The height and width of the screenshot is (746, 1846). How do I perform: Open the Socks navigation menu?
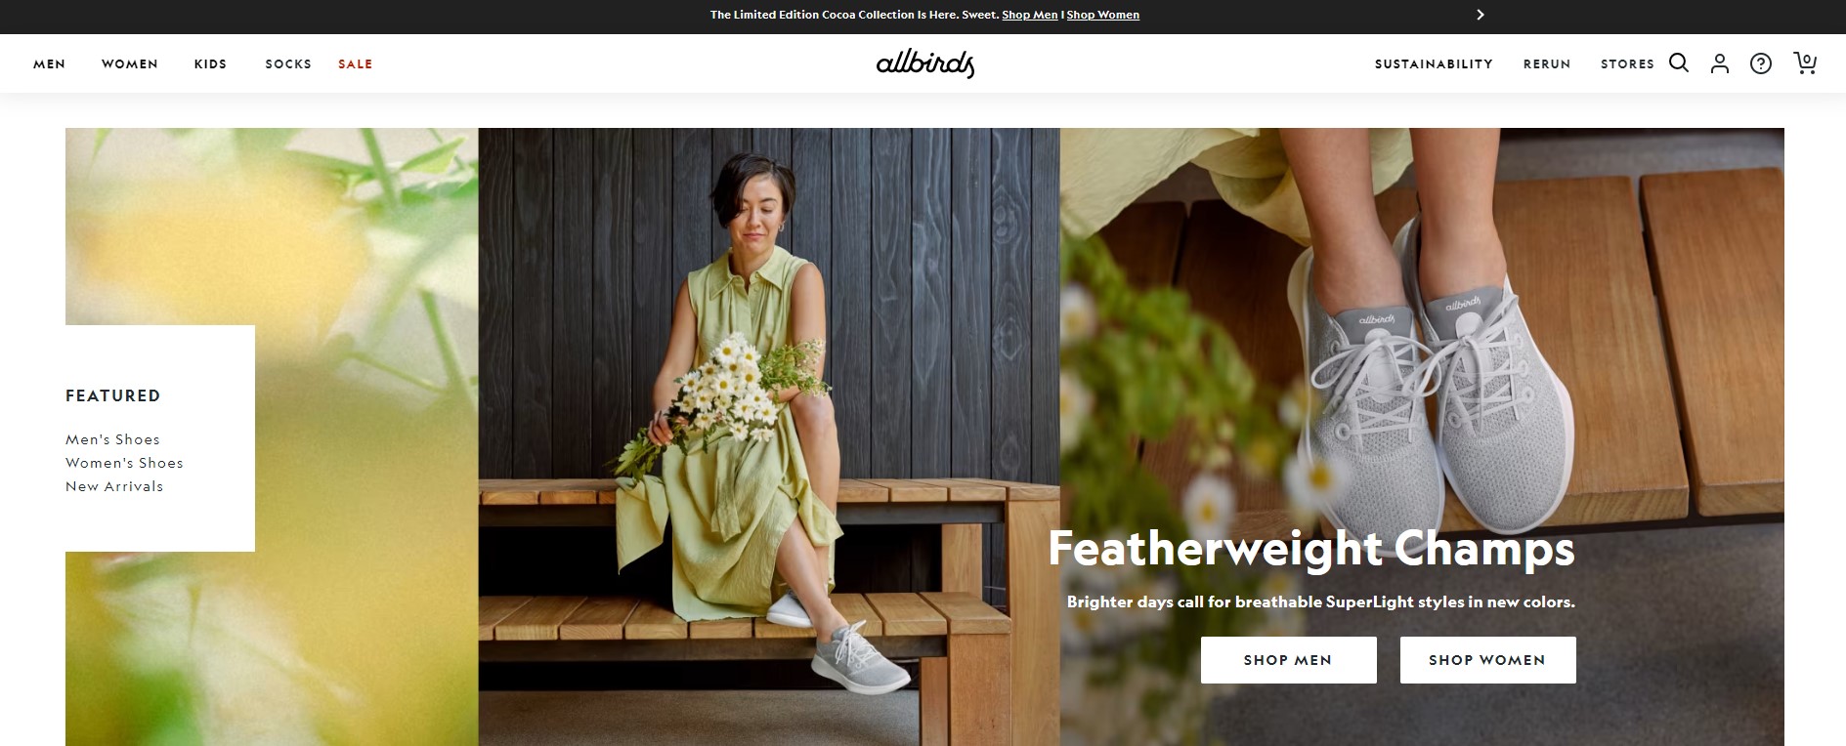click(x=288, y=64)
